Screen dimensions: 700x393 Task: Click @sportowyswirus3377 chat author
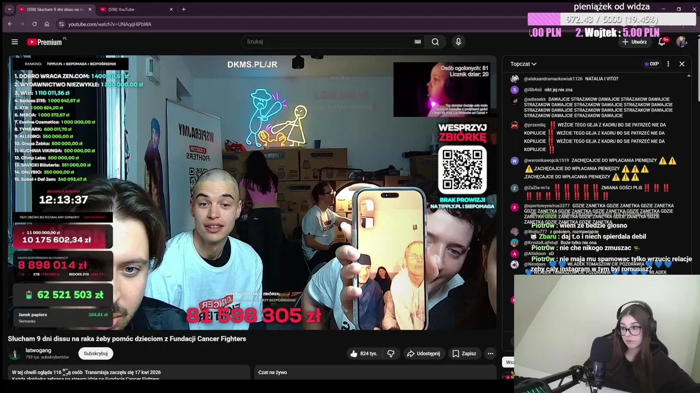(x=546, y=206)
